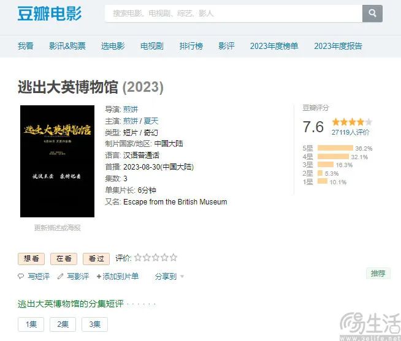The width and height of the screenshot is (401, 341).
Task: Click the 写短评 link
Action: 39,276
